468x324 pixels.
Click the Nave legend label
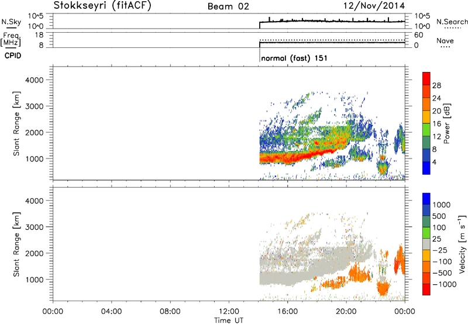445,40
